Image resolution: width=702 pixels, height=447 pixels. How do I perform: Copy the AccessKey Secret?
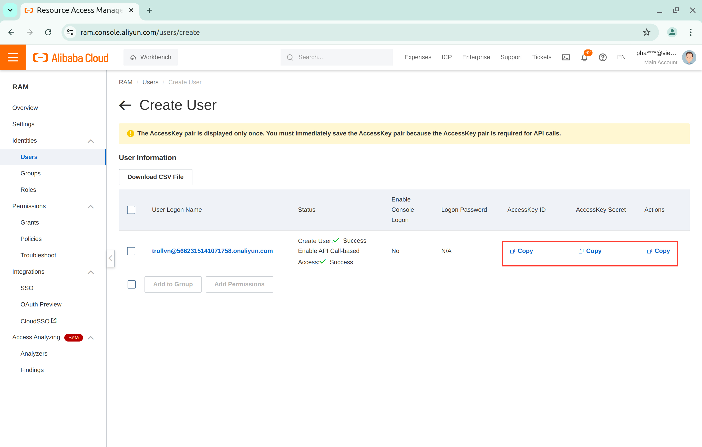590,251
